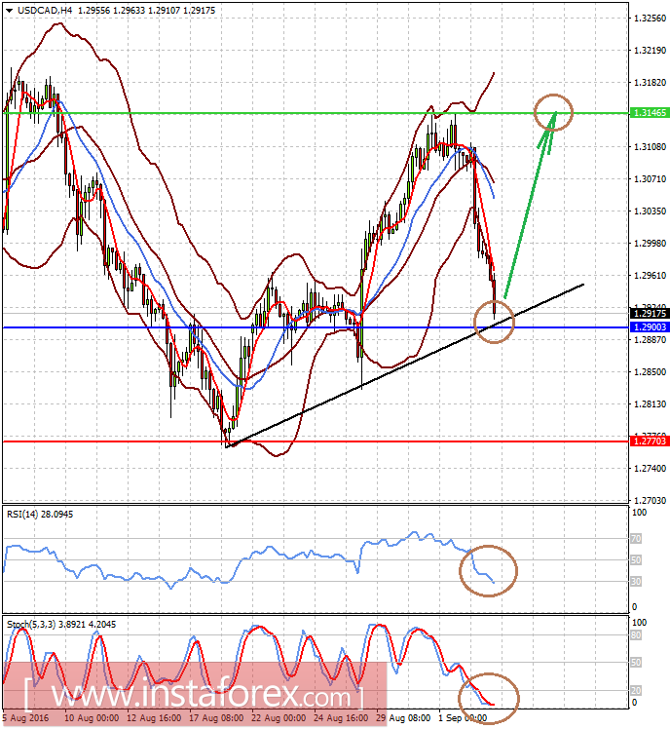Click the 1.28130 value on the price axis
Image resolution: width=670 pixels, height=729 pixels.
[650, 404]
